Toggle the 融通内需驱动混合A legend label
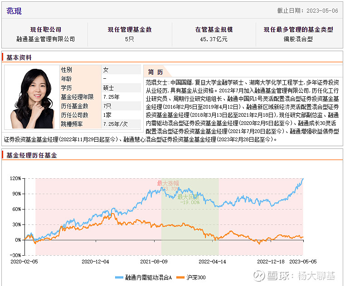The height and width of the screenshot is (286, 345). [148, 278]
